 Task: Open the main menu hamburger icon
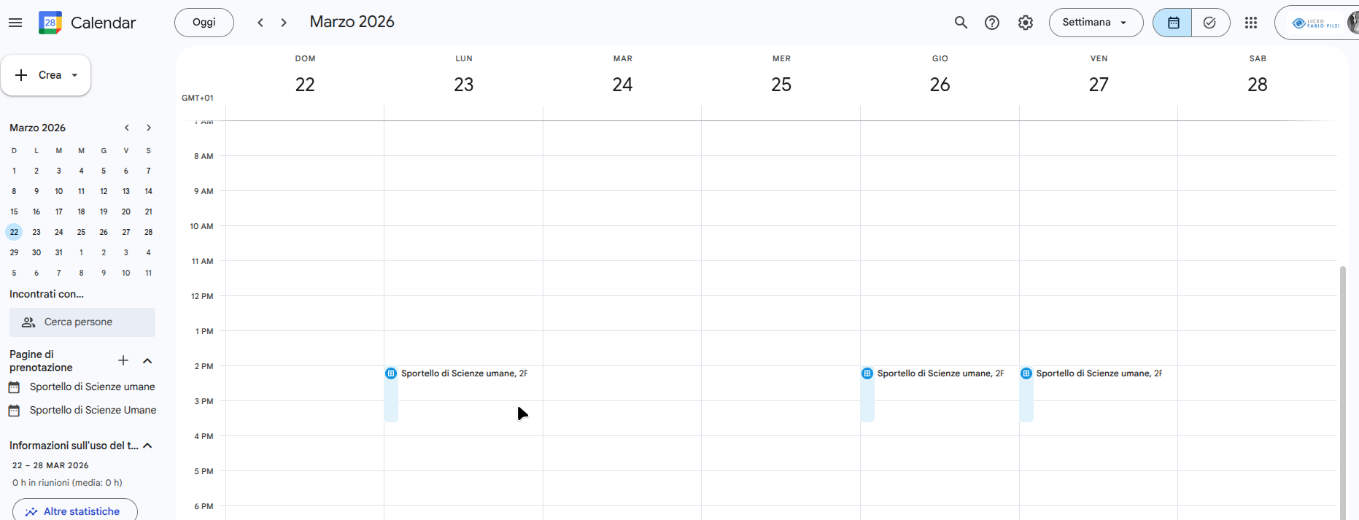[x=15, y=23]
